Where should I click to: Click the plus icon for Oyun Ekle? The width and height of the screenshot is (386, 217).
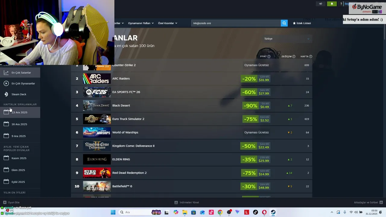(x=5, y=203)
